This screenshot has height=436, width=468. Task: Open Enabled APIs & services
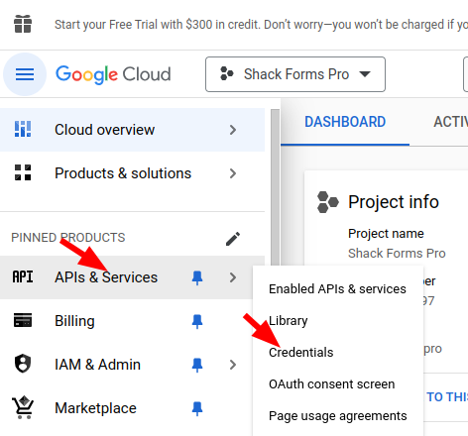(338, 289)
